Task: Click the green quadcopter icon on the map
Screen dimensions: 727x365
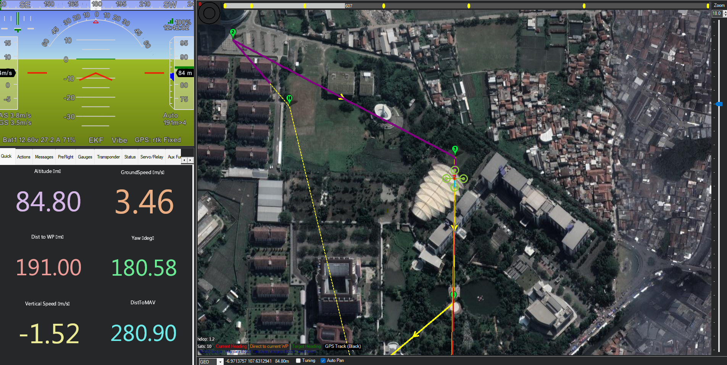Action: (x=454, y=178)
